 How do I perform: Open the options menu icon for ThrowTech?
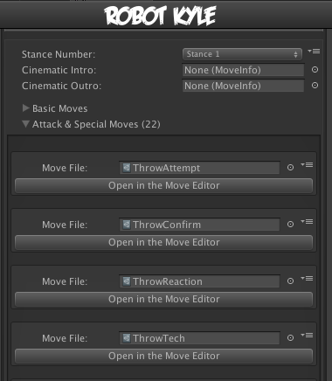[307, 336]
